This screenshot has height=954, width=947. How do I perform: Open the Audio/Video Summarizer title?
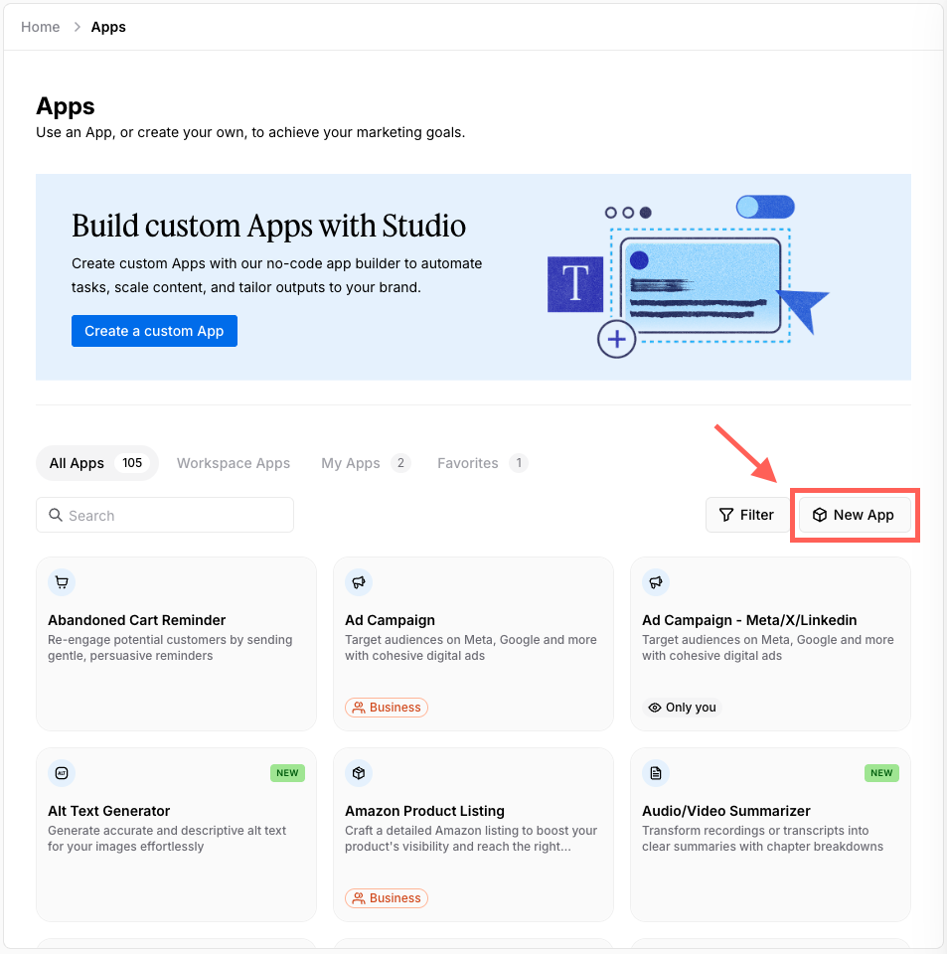click(x=726, y=811)
